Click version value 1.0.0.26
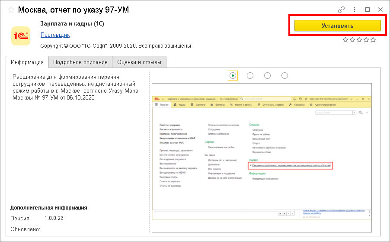The image size is (390, 242). click(54, 218)
